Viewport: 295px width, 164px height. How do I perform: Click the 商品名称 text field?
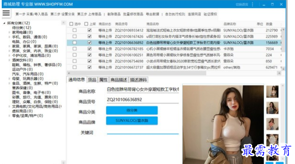(143, 89)
